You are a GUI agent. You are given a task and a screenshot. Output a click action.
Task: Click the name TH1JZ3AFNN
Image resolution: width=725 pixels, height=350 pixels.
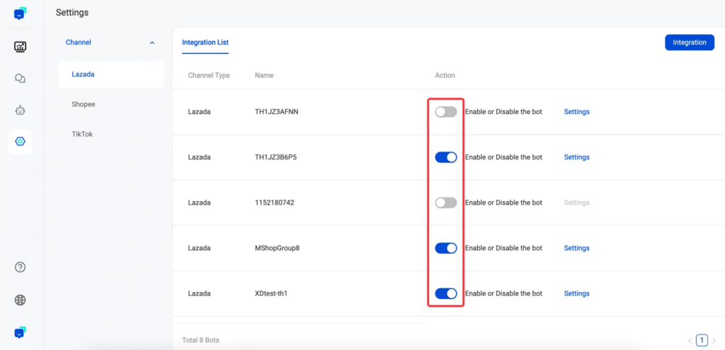click(277, 111)
